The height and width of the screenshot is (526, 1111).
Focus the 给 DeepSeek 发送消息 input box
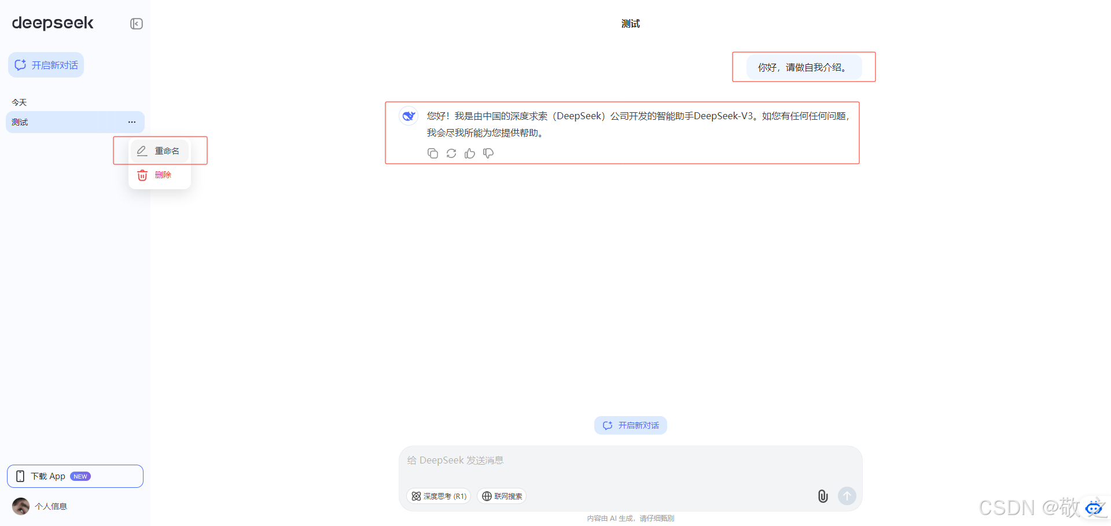click(631, 461)
